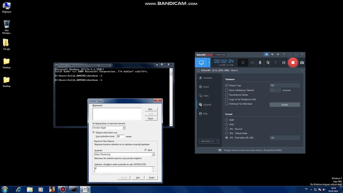
Task: Select the Bilgisayar desktop icon
Action: point(7,8)
